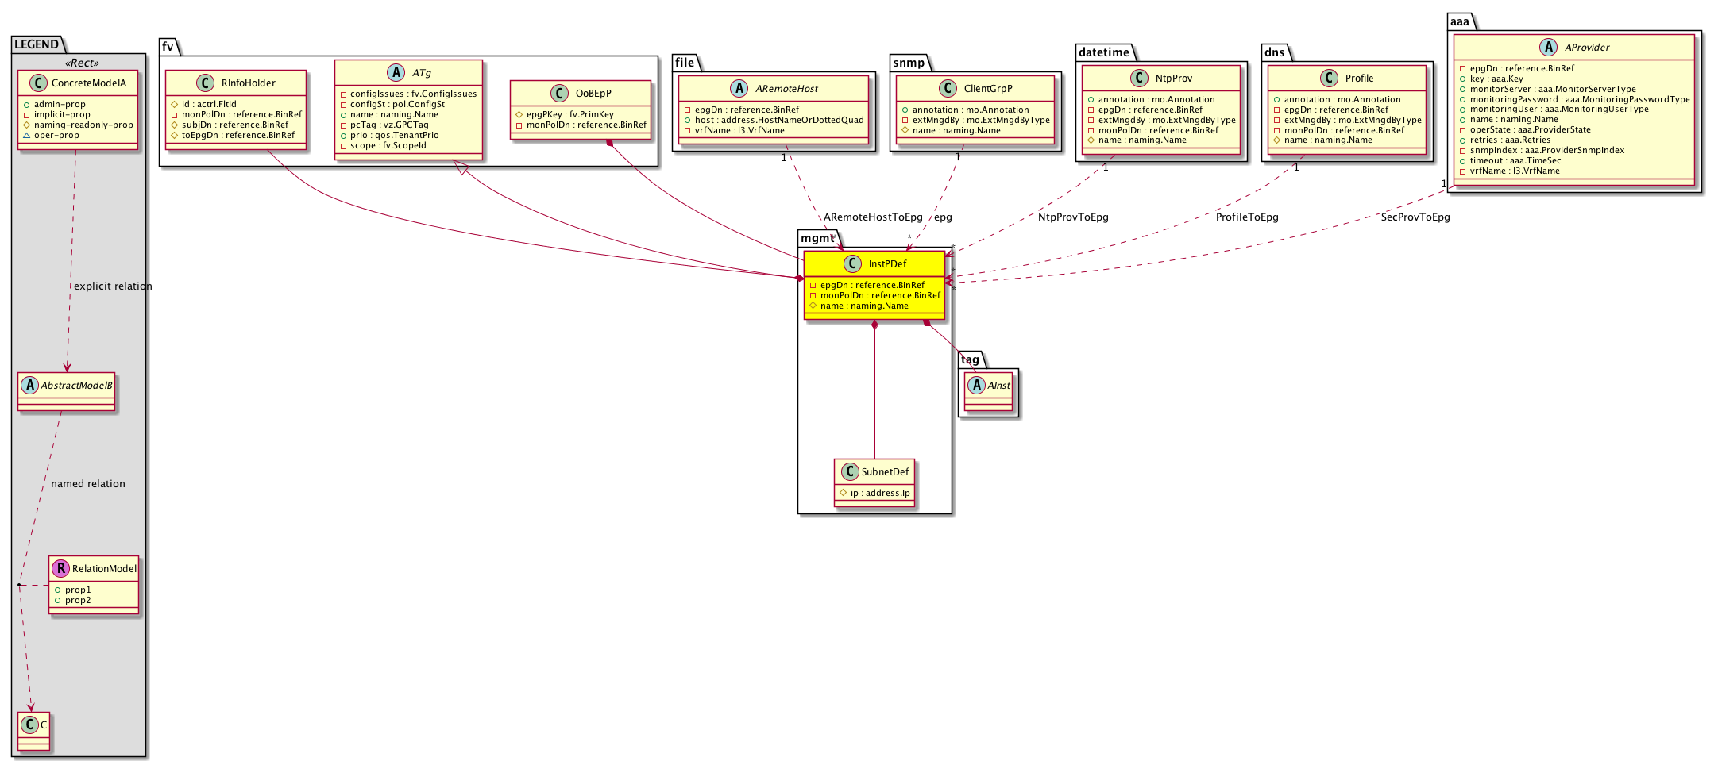Click the A abstract icon beside ATg
This screenshot has height=765, width=1718.
tap(395, 72)
